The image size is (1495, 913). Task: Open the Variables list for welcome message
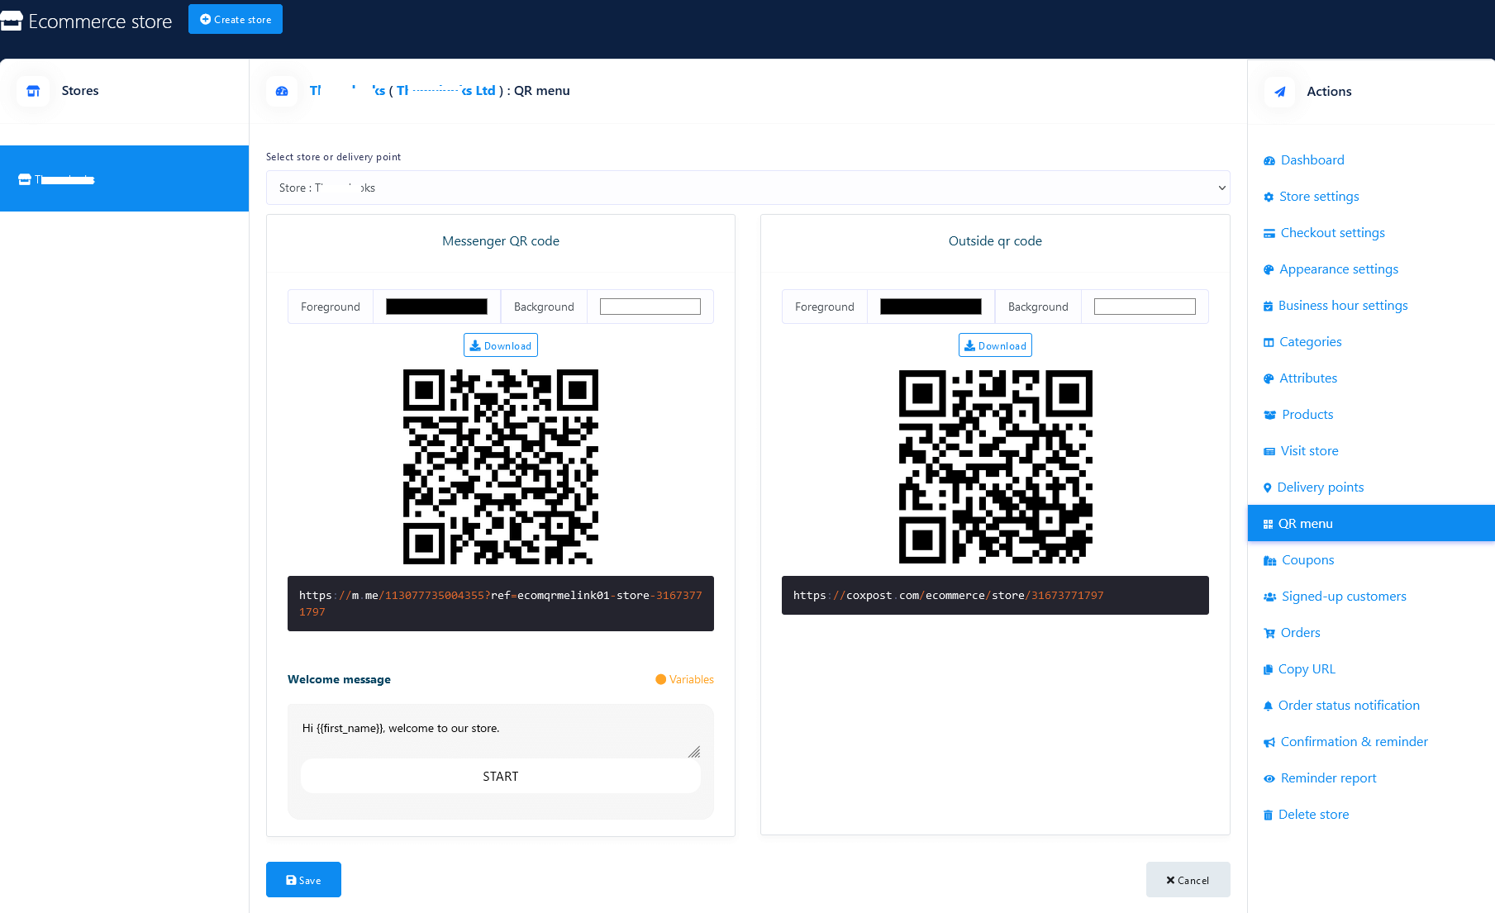pos(684,679)
